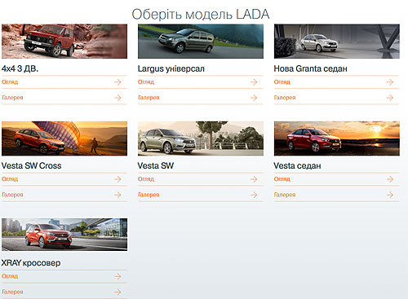Click the arrow beside Vesta седан Огляд
The width and height of the screenshot is (408, 299).
tap(390, 179)
